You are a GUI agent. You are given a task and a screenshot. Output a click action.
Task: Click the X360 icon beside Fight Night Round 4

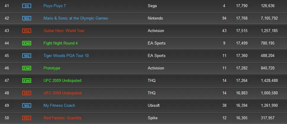(27, 43)
